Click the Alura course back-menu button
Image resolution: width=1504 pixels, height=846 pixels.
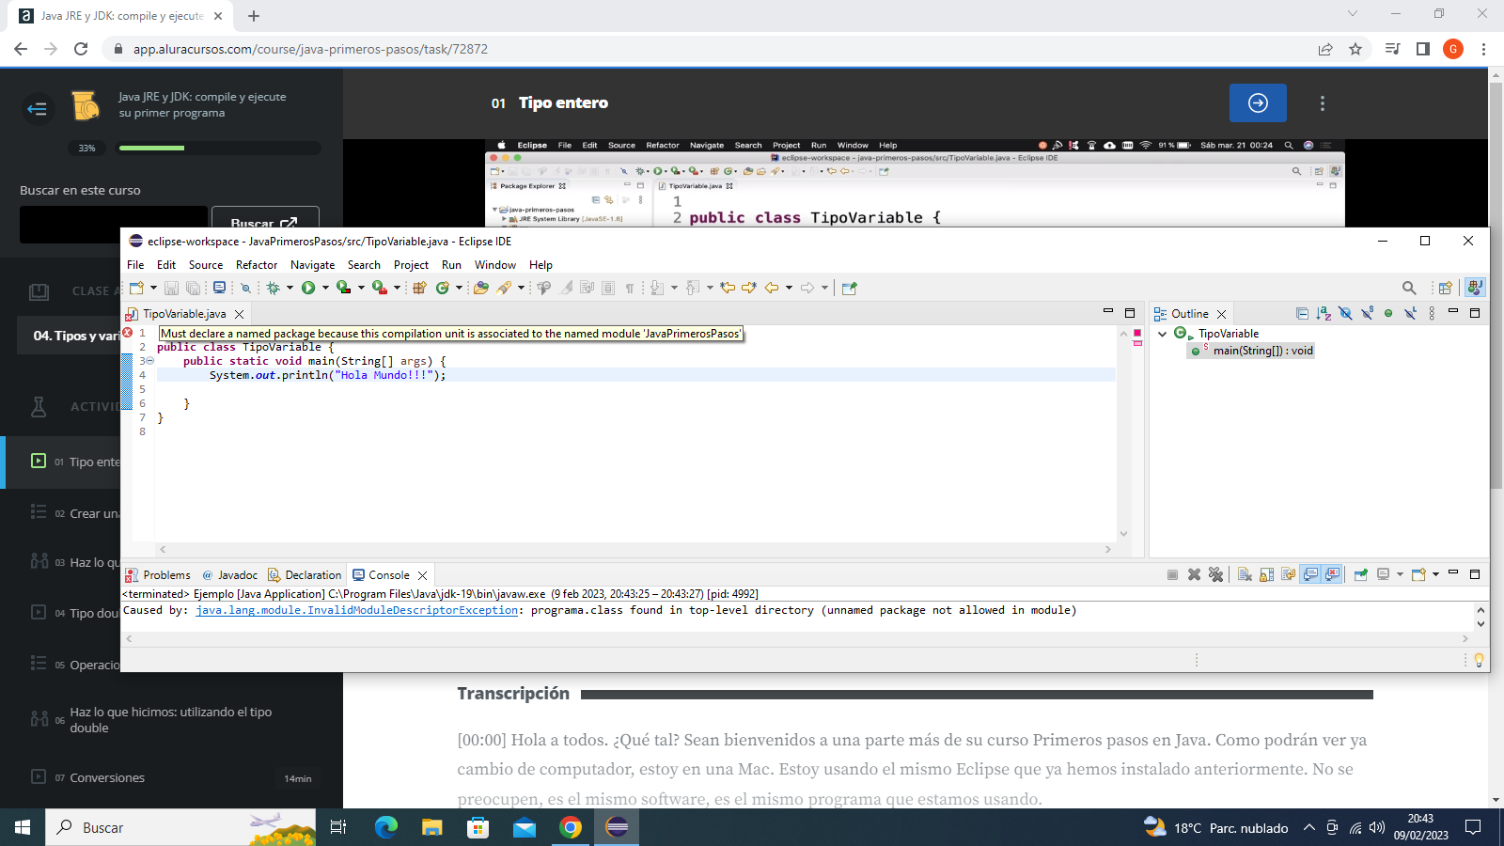(x=38, y=109)
